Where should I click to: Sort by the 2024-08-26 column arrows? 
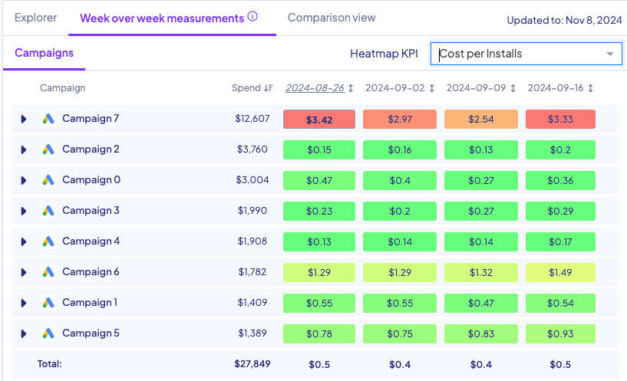click(x=351, y=88)
